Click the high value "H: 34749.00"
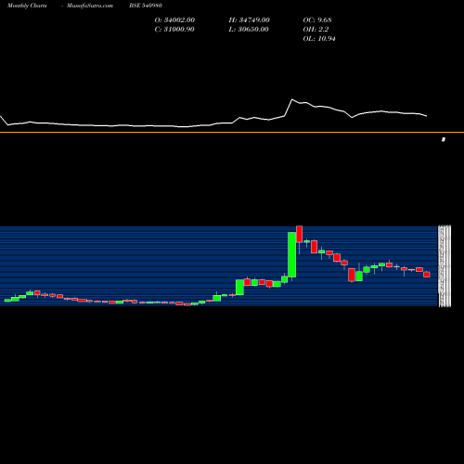Image resolution: width=464 pixels, height=464 pixels. [x=250, y=19]
